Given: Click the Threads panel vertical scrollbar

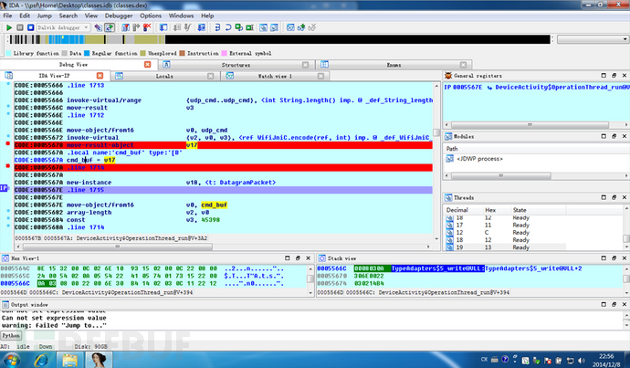Looking at the screenshot, I should [x=626, y=227].
